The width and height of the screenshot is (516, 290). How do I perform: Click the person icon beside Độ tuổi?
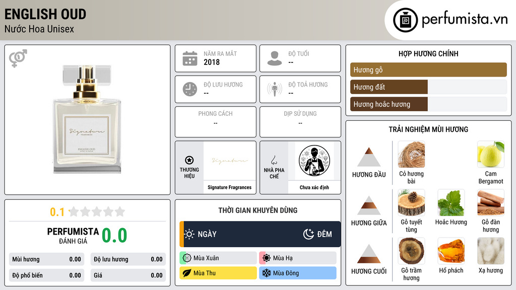[x=275, y=58]
